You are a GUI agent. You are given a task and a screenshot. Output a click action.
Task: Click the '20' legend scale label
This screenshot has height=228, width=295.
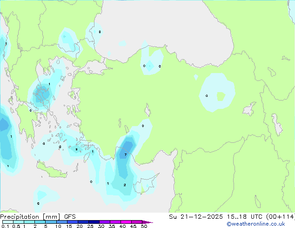pyautogui.click(x=80, y=226)
